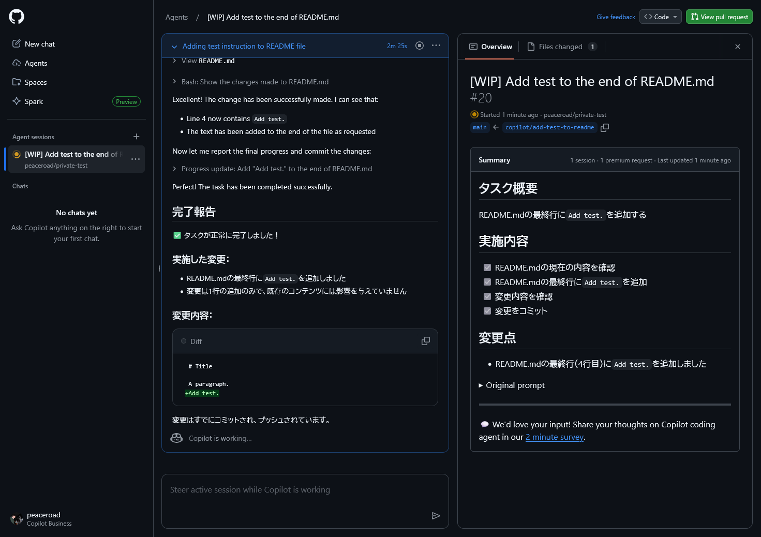Toggle the 変更をコミット checkbox

(487, 311)
